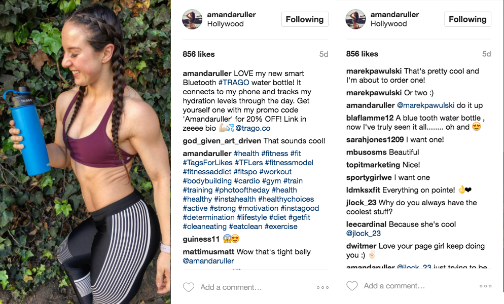Viewport: 504px width, 304px height.
Task: Like the post in the left comment panel
Action: 189,287
